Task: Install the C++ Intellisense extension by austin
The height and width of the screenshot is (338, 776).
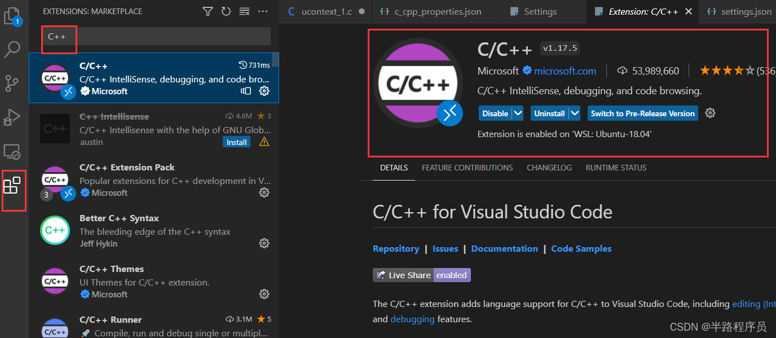Action: 236,142
